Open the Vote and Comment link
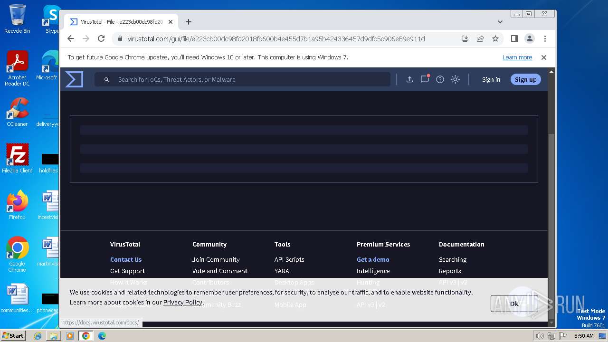The image size is (608, 342). [220, 271]
